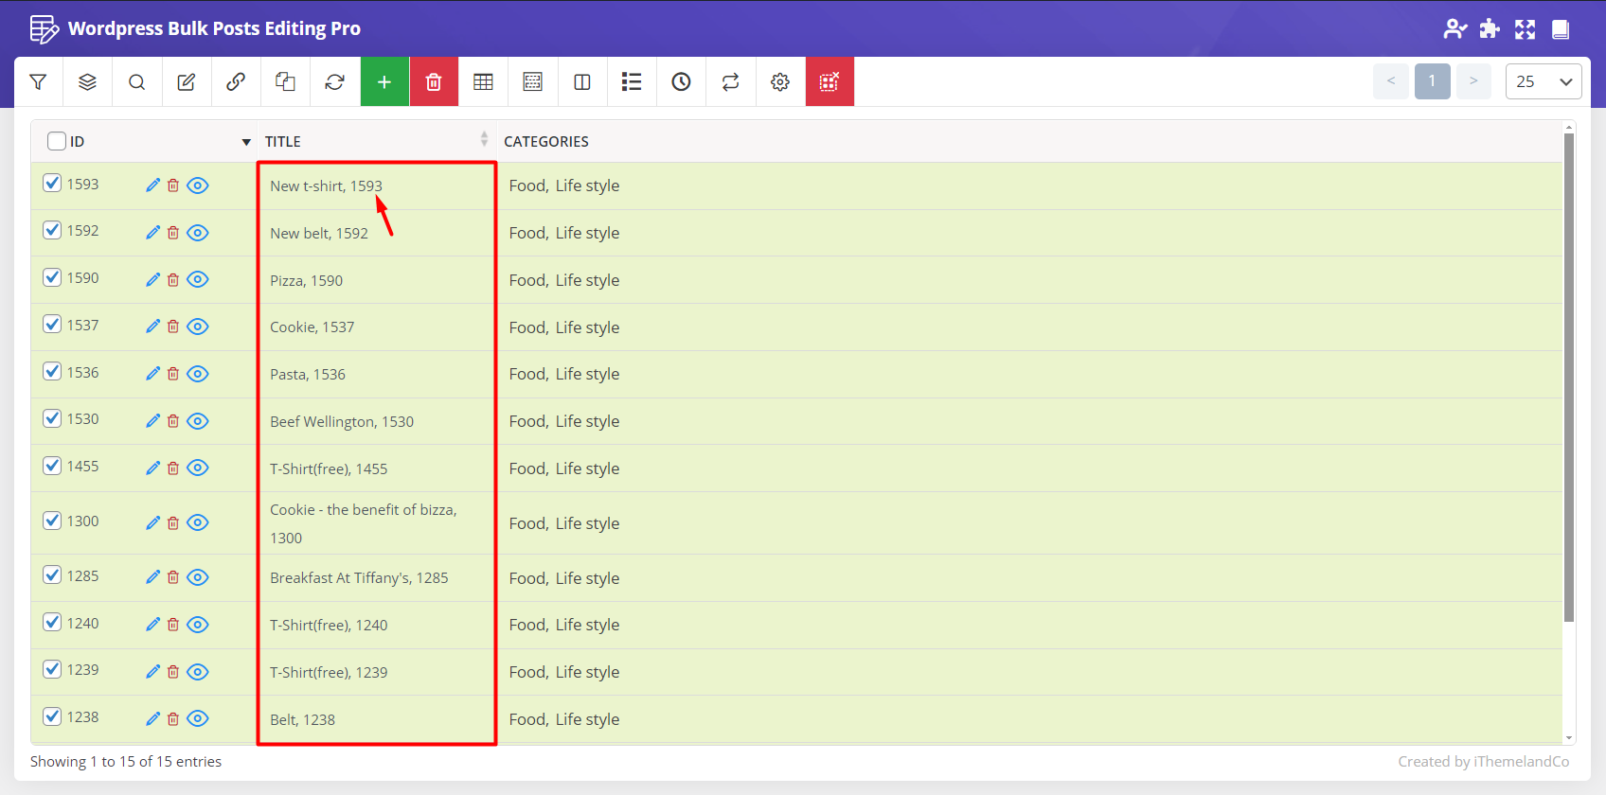
Task: Click the trash icon for post 1537
Action: point(173,327)
